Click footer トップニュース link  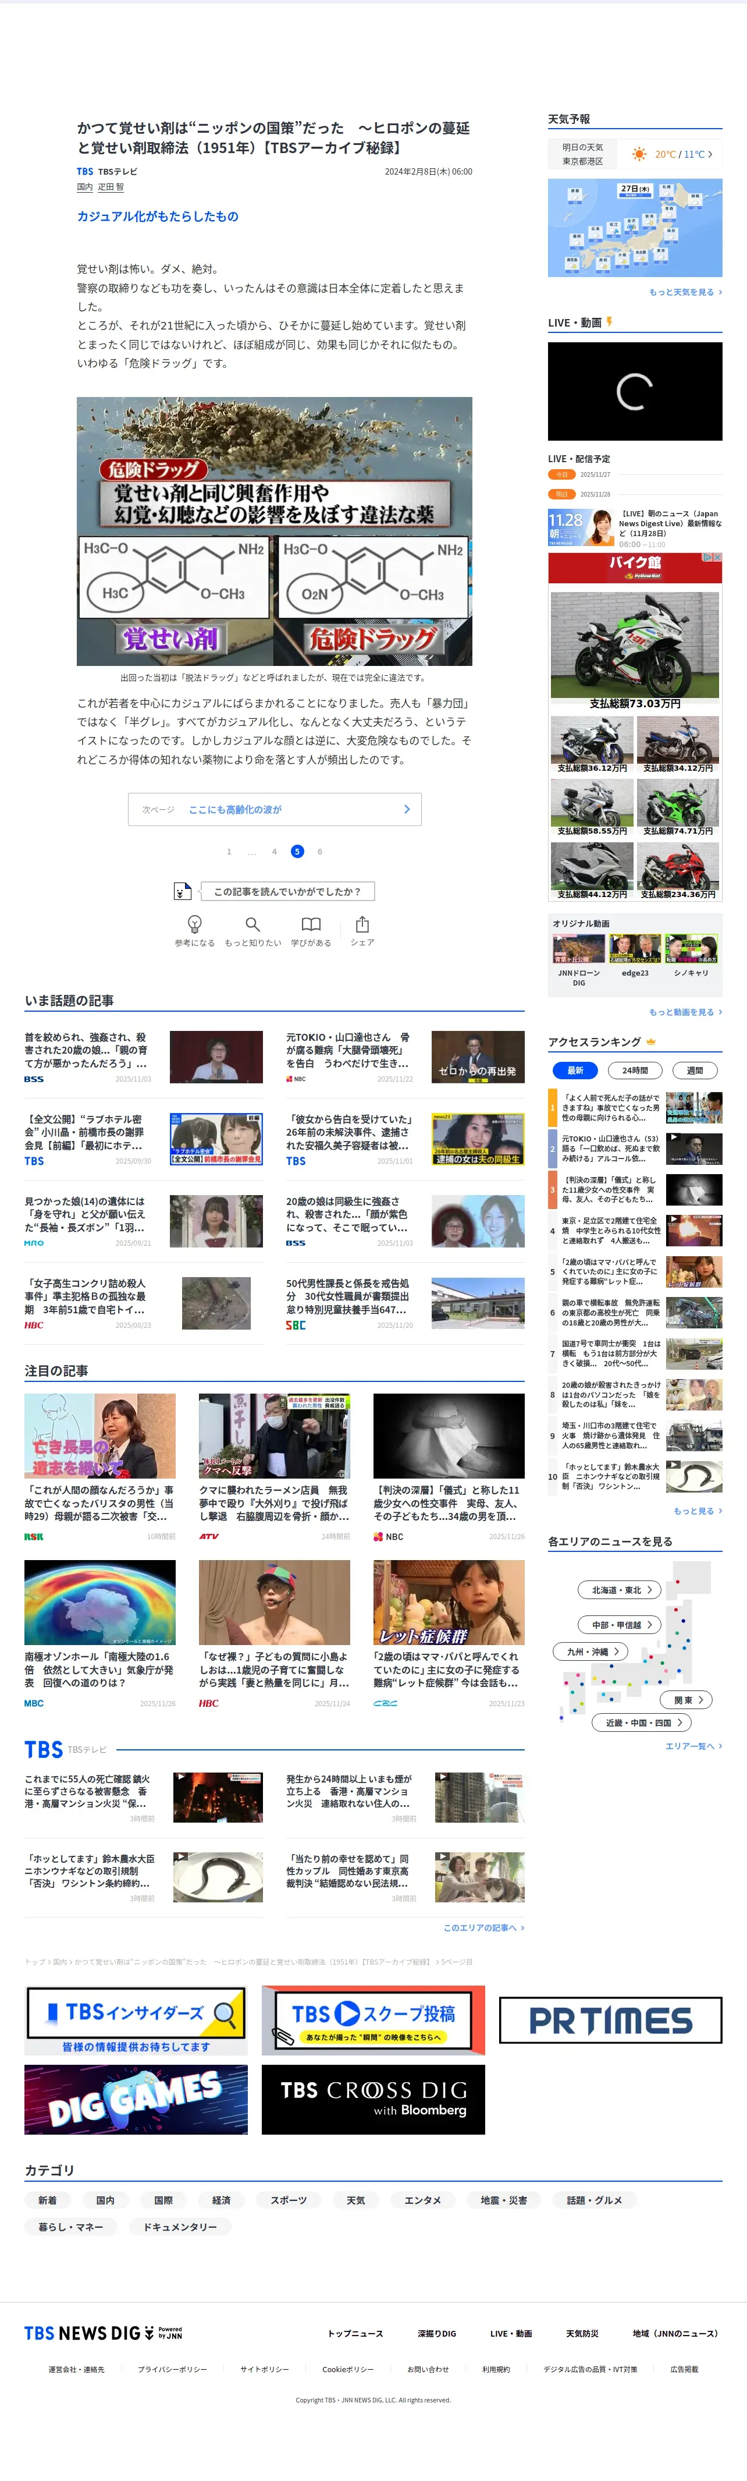[355, 2334]
